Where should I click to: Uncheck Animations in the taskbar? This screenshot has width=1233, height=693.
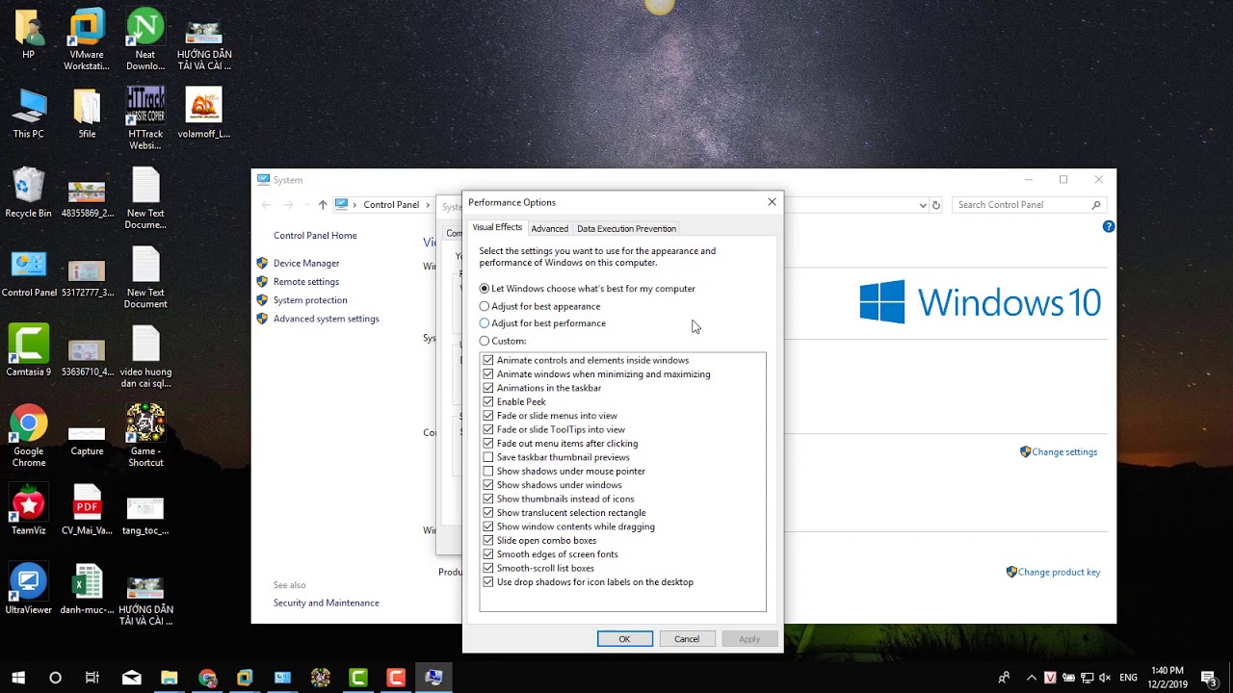coord(488,388)
